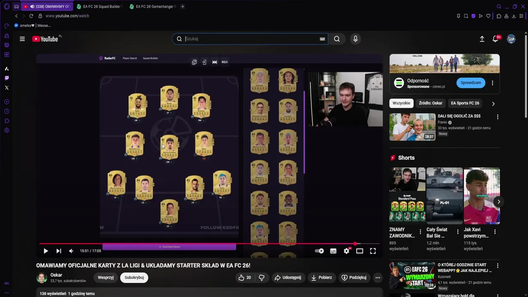The image size is (528, 297).
Task: Open the GX Control speedometer icon
Action: 7,26
